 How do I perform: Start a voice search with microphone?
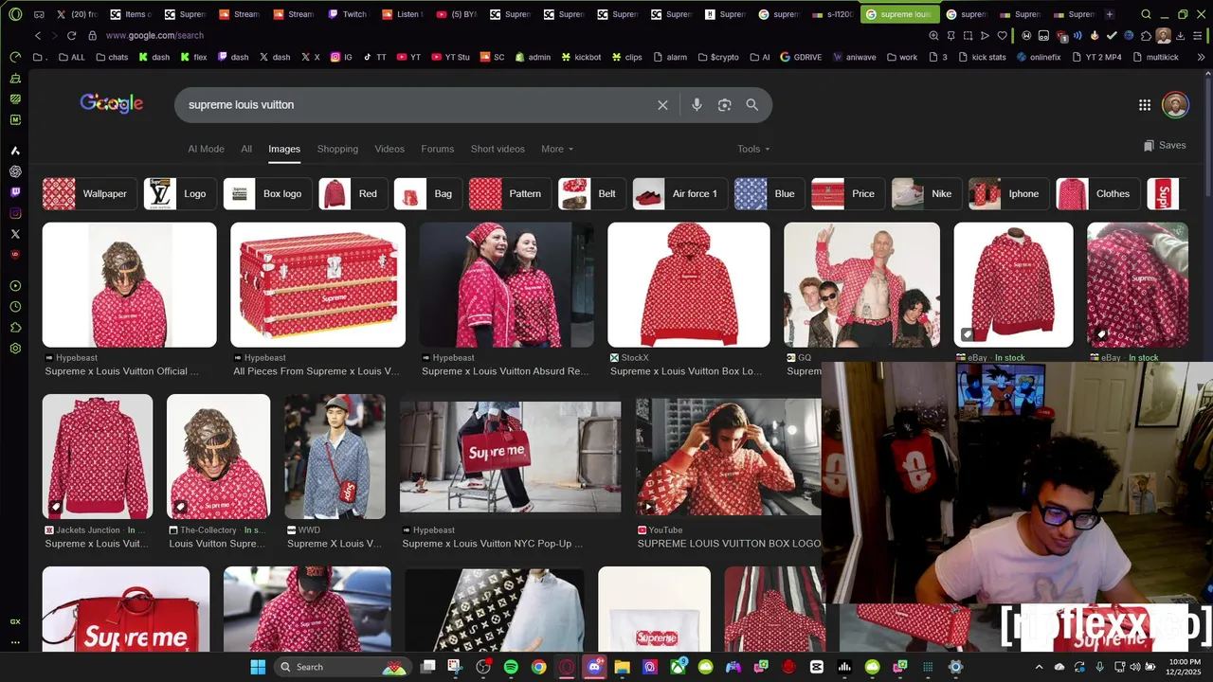[x=697, y=105]
